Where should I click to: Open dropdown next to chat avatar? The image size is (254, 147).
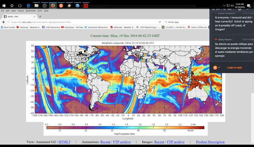[219, 68]
